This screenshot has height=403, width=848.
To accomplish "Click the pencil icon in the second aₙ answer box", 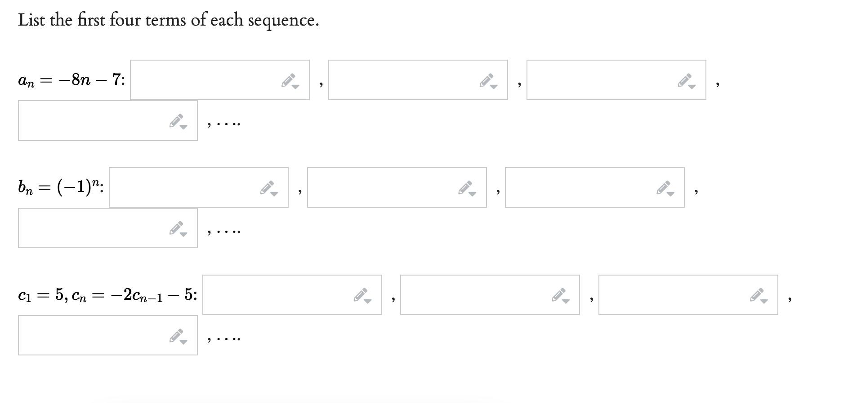I will click(486, 79).
